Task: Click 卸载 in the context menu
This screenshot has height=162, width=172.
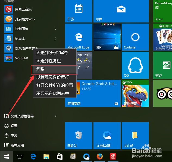Action: coord(55,69)
